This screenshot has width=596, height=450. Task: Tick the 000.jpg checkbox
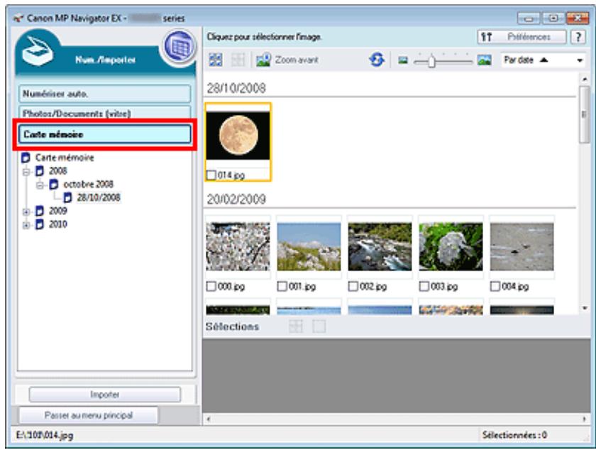[x=211, y=286]
